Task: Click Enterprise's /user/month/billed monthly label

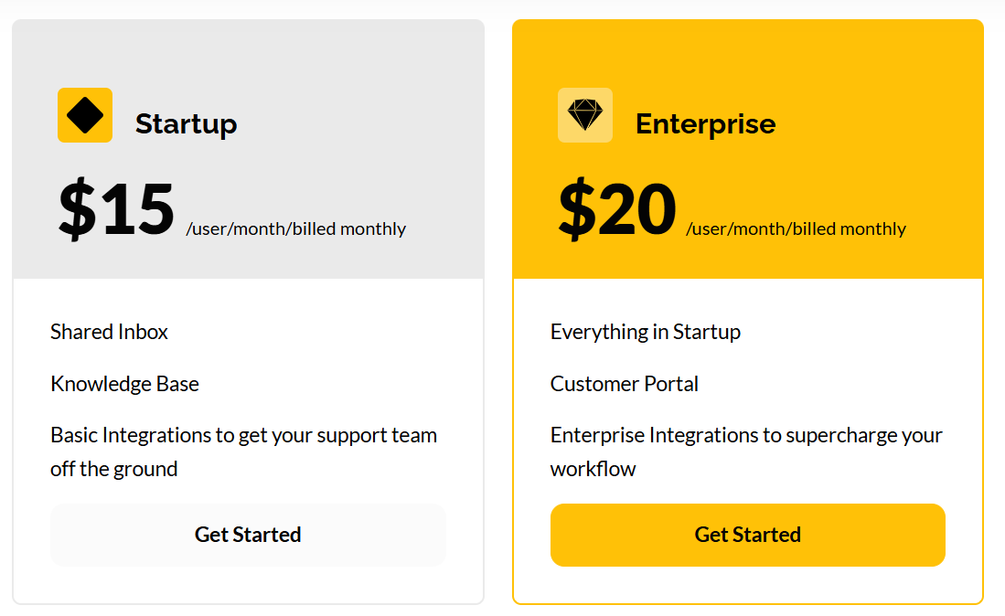Action: 797,229
